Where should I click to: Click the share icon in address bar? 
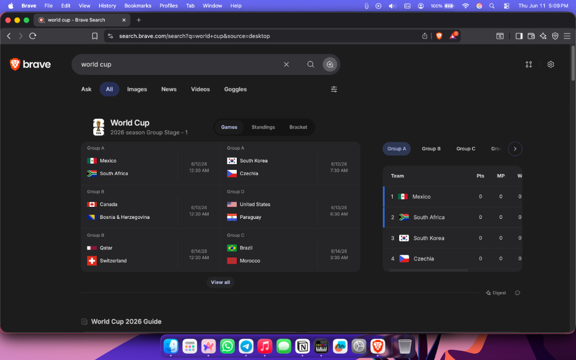(425, 36)
